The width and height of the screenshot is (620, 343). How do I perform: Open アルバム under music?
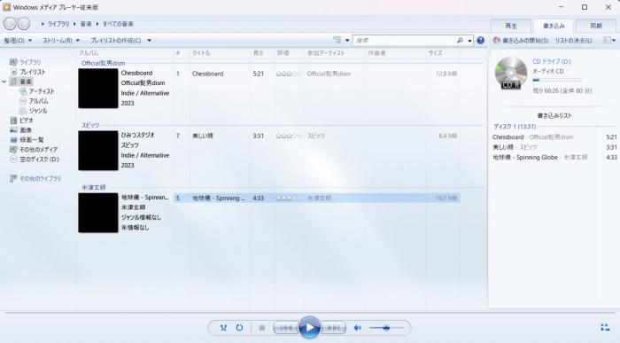click(34, 101)
